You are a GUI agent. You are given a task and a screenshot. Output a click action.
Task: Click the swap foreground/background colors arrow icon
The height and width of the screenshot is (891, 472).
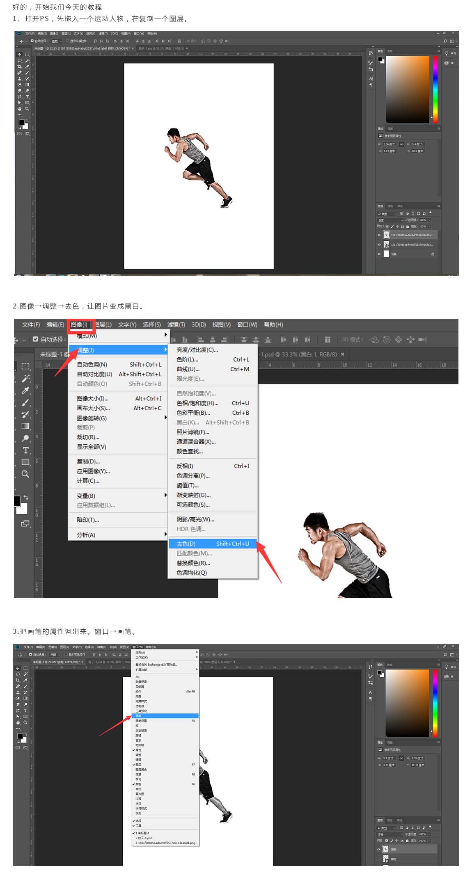(26, 497)
